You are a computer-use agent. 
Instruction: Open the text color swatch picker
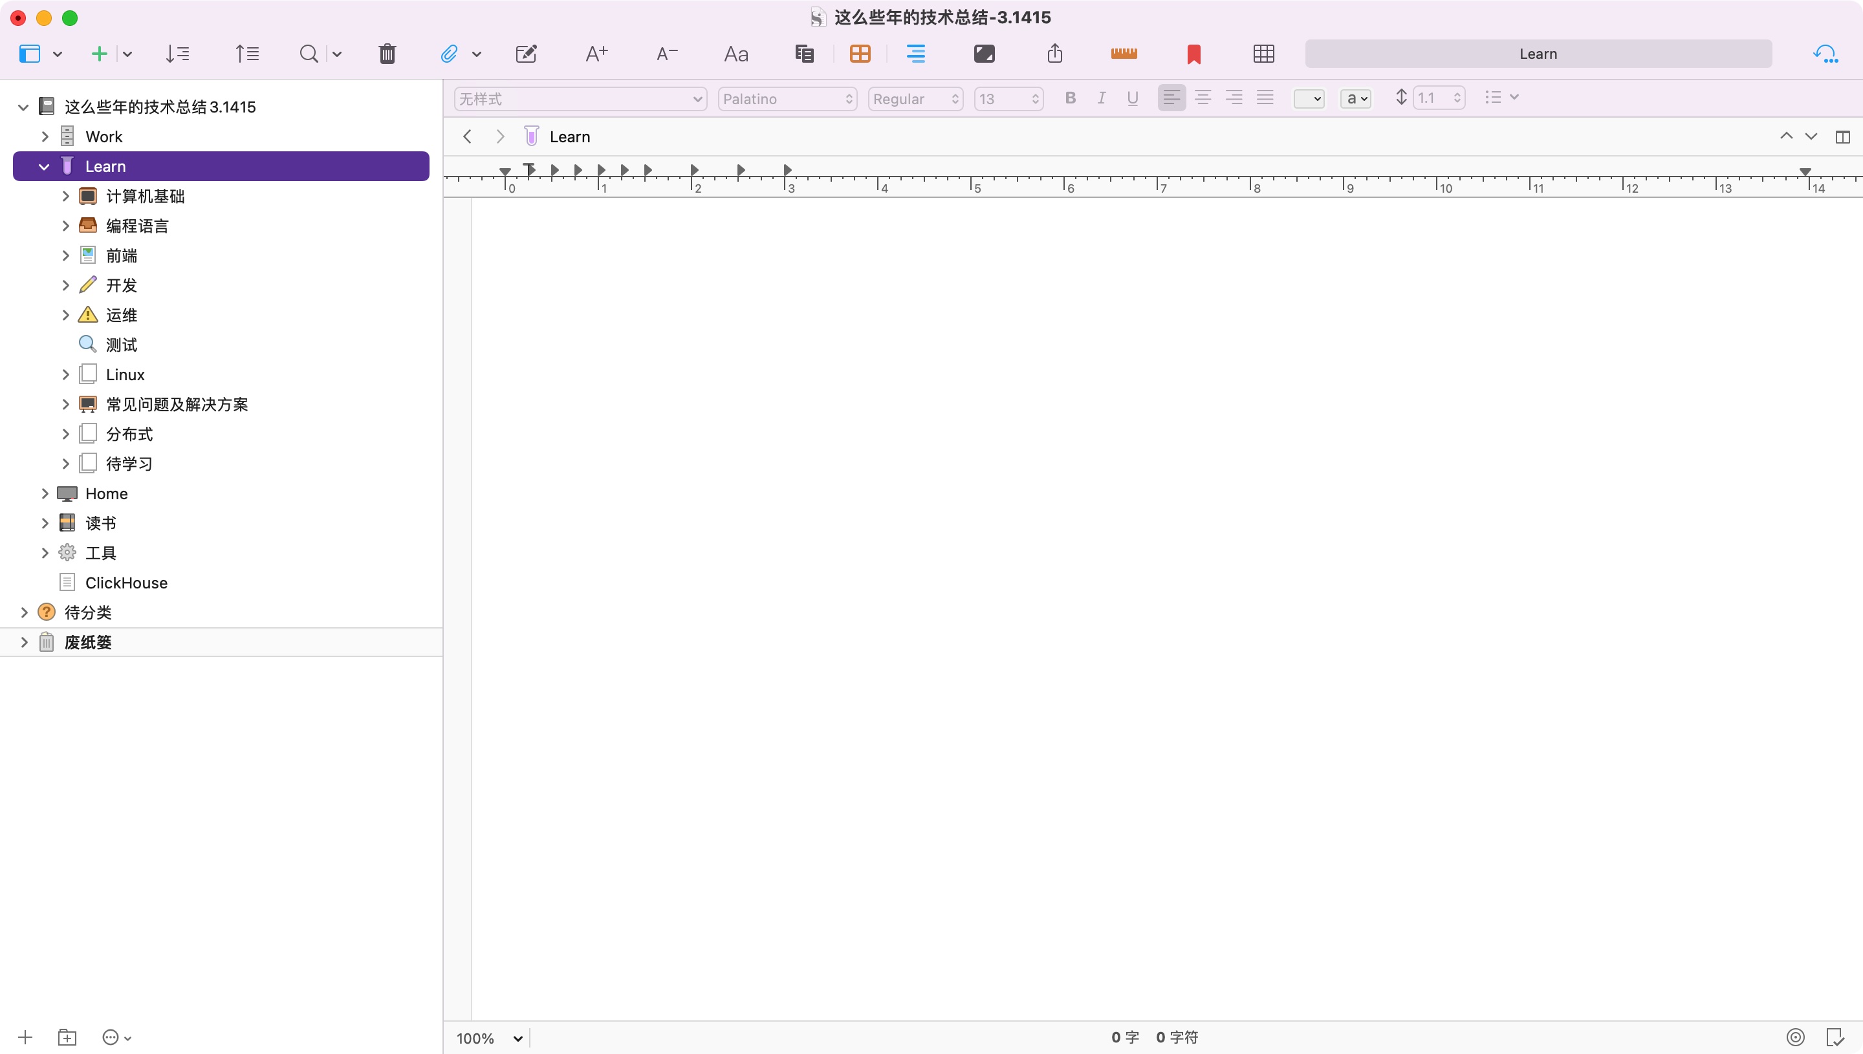[1309, 98]
